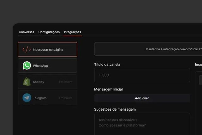Screen dimensions: 202x135
Task: Choose the WhatsApp integration text label
Action: point(40,66)
